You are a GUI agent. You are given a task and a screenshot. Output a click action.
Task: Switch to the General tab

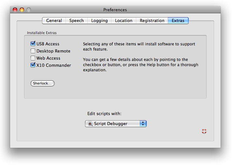pos(54,20)
